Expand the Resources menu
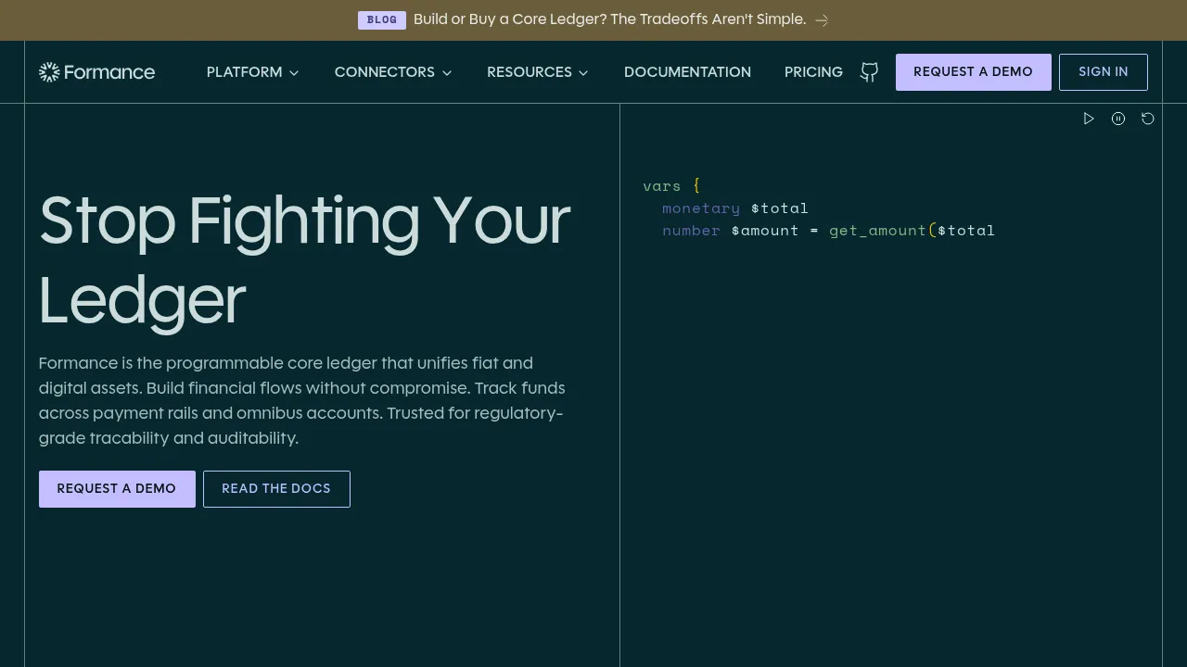Image resolution: width=1187 pixels, height=667 pixels. tap(538, 72)
